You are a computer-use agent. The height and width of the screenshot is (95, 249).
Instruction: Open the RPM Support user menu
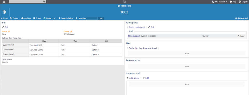(219, 2)
